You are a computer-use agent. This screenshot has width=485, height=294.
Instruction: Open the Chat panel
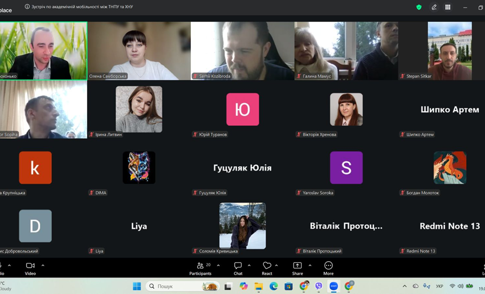click(x=238, y=268)
